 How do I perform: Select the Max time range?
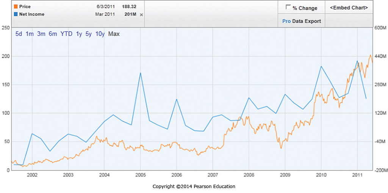(114, 34)
